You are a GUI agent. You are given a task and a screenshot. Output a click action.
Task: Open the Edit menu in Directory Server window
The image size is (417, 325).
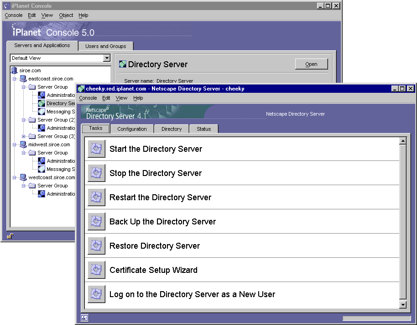pos(106,98)
